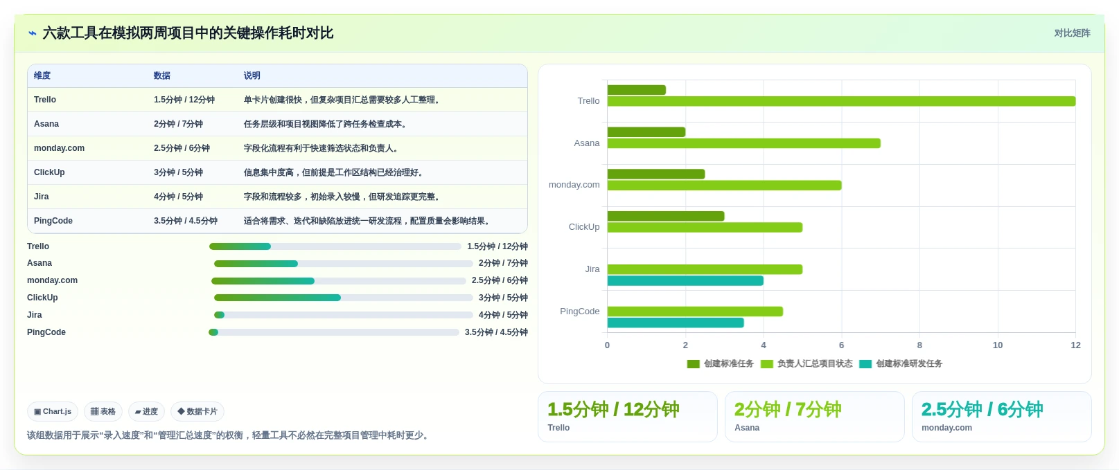The width and height of the screenshot is (1119, 470).
Task: Click the 维度 column header
Action: click(42, 76)
